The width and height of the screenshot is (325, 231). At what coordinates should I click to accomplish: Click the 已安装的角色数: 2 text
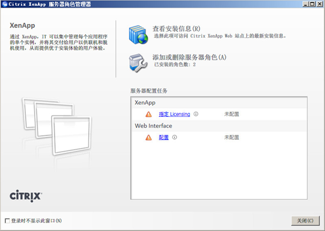[175, 65]
